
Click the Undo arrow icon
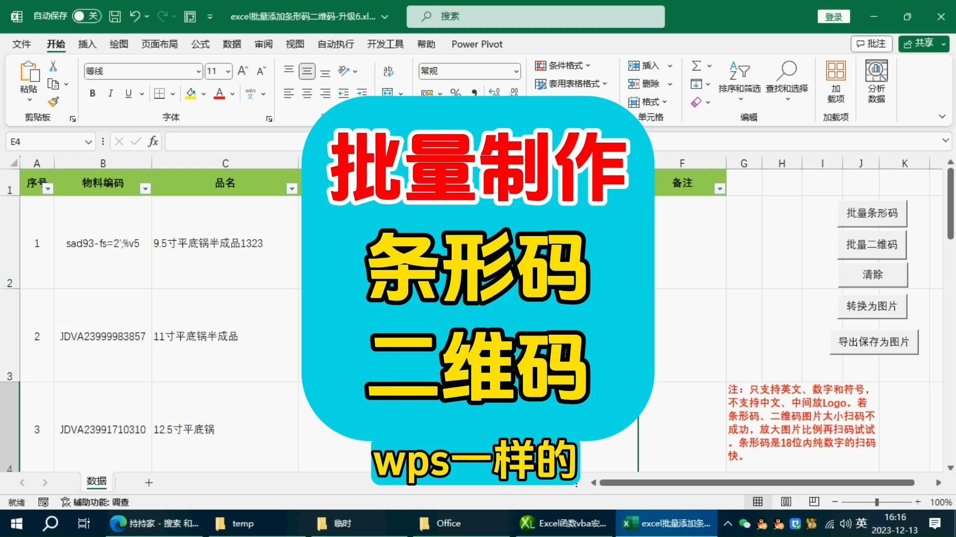135,16
